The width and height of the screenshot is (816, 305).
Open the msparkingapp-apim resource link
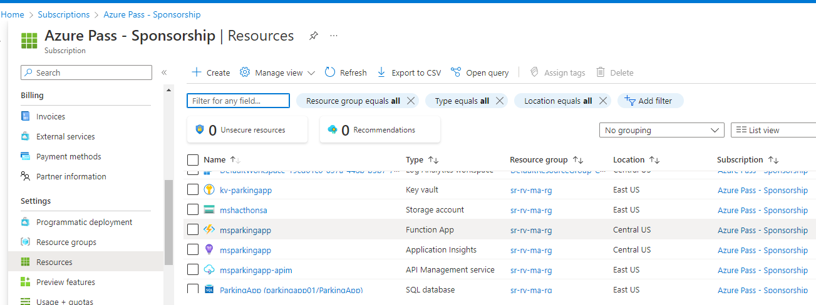coord(256,270)
